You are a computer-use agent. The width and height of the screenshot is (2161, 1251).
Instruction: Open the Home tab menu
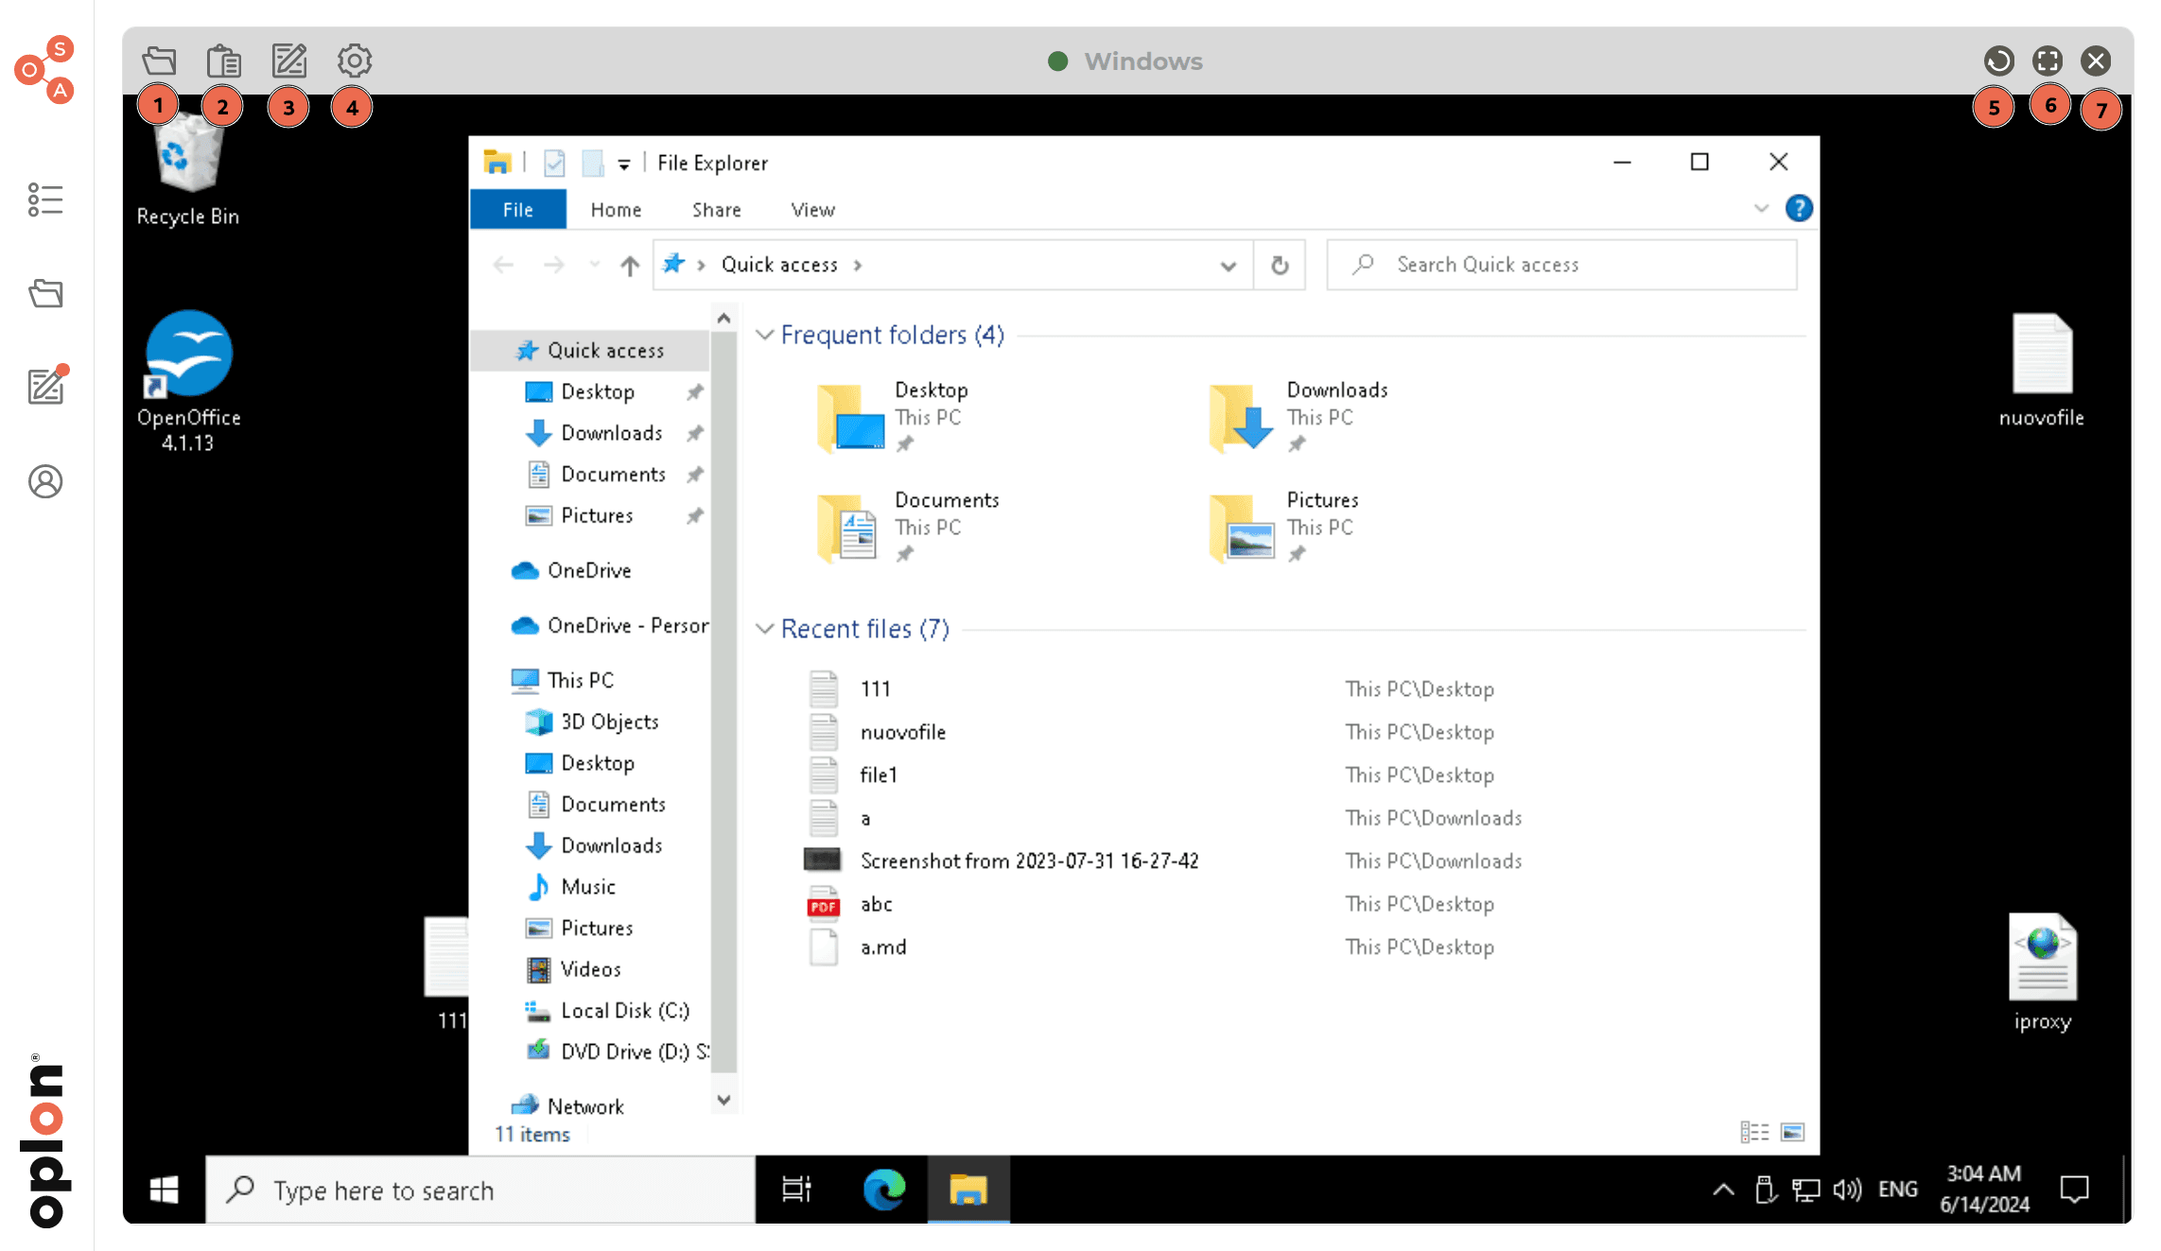coord(614,208)
